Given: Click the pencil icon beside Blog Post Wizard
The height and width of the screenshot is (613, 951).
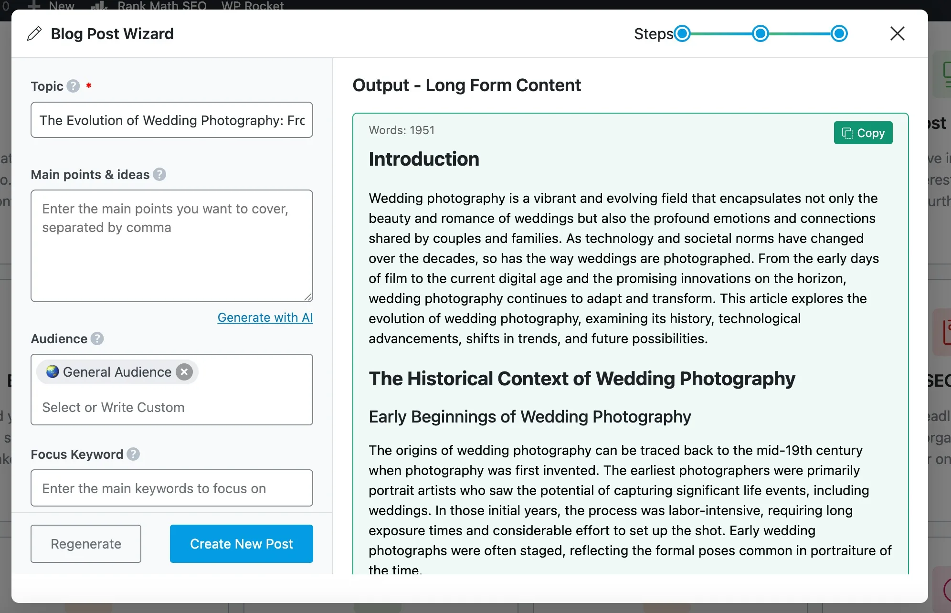Looking at the screenshot, I should click(34, 34).
